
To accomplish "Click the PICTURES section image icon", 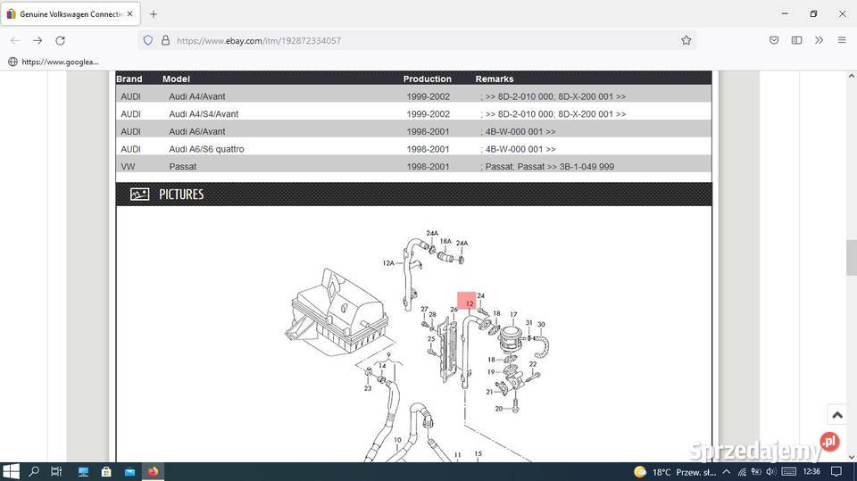I will (x=139, y=194).
